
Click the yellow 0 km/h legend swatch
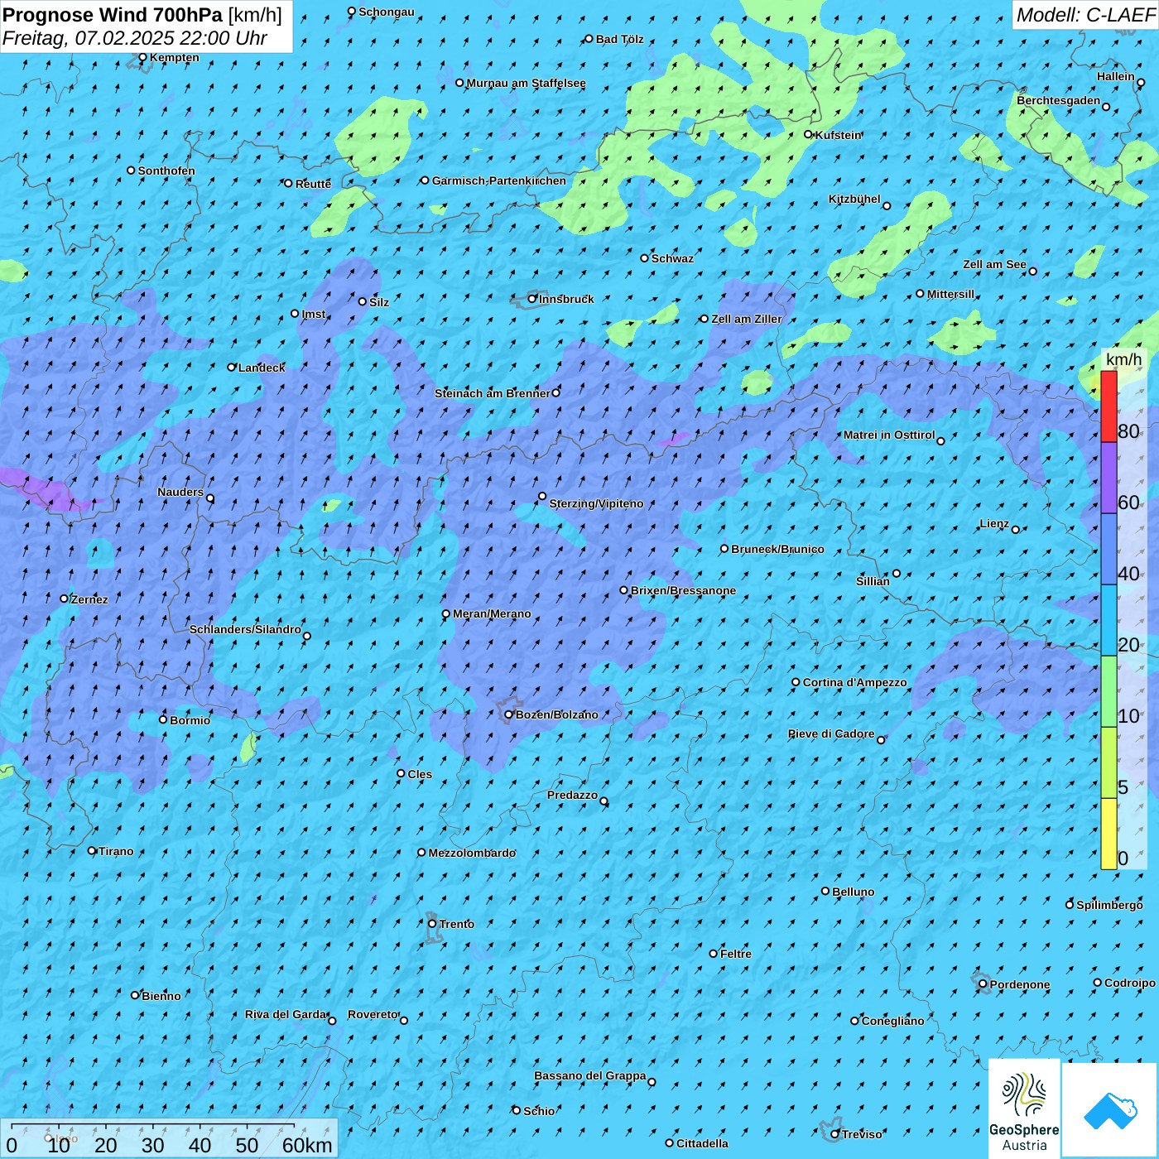1109,834
